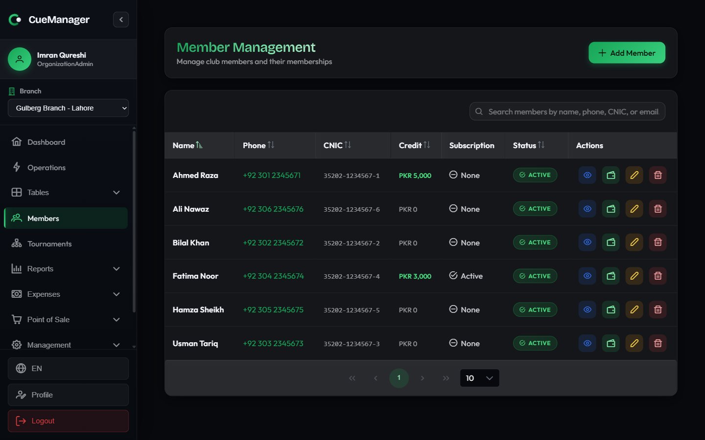705x440 pixels.
Task: View Fatima Noor details with eye icon
Action: coord(587,276)
